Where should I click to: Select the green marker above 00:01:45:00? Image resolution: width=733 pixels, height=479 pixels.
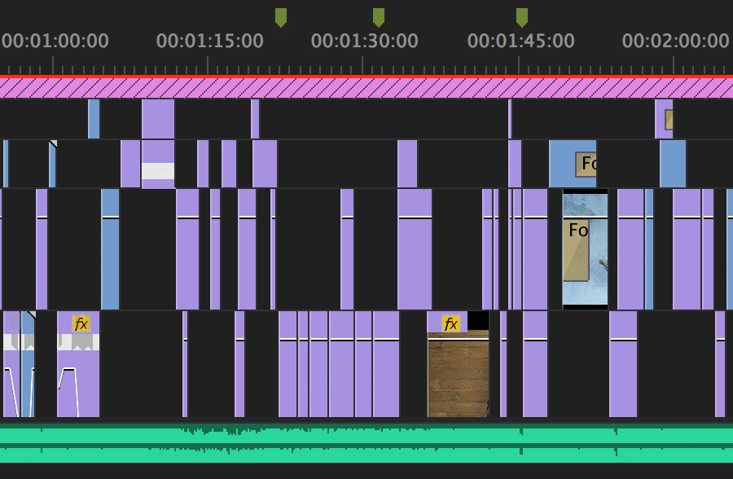pos(522,17)
